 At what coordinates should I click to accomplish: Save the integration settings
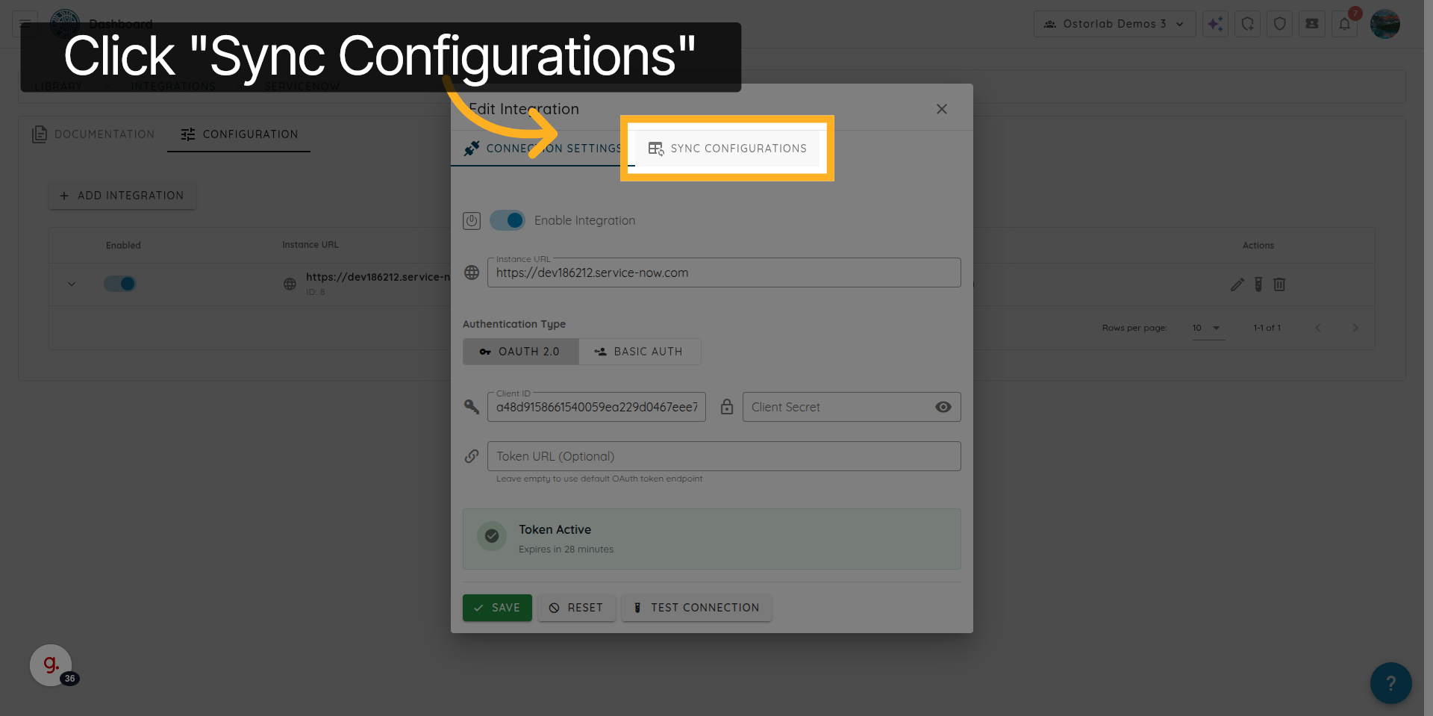(497, 608)
